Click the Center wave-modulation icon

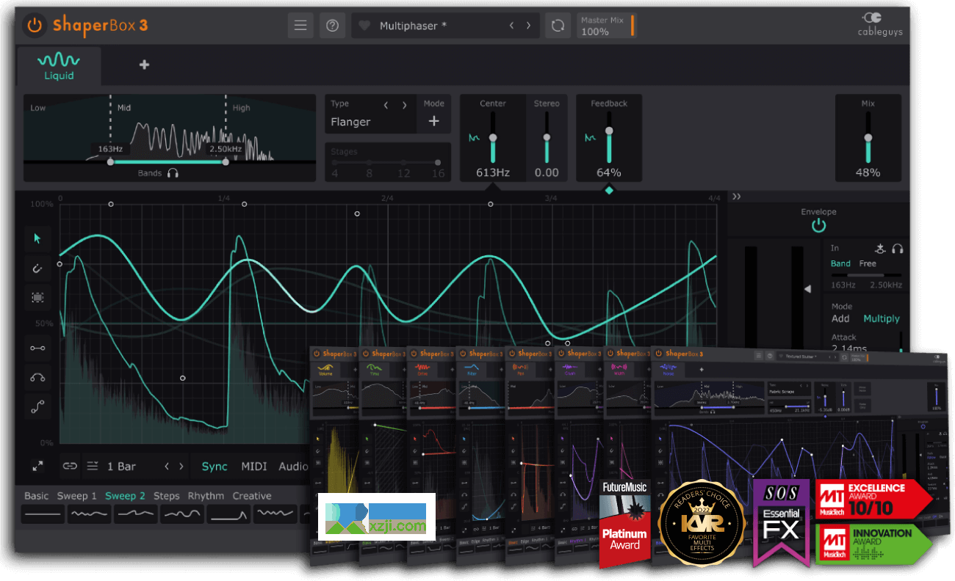click(x=474, y=137)
